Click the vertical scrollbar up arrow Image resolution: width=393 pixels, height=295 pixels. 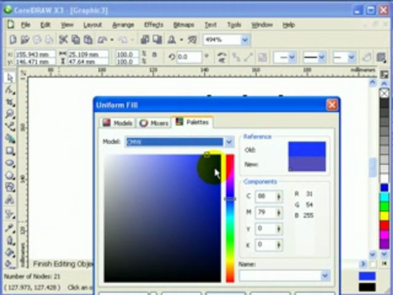coord(373,82)
